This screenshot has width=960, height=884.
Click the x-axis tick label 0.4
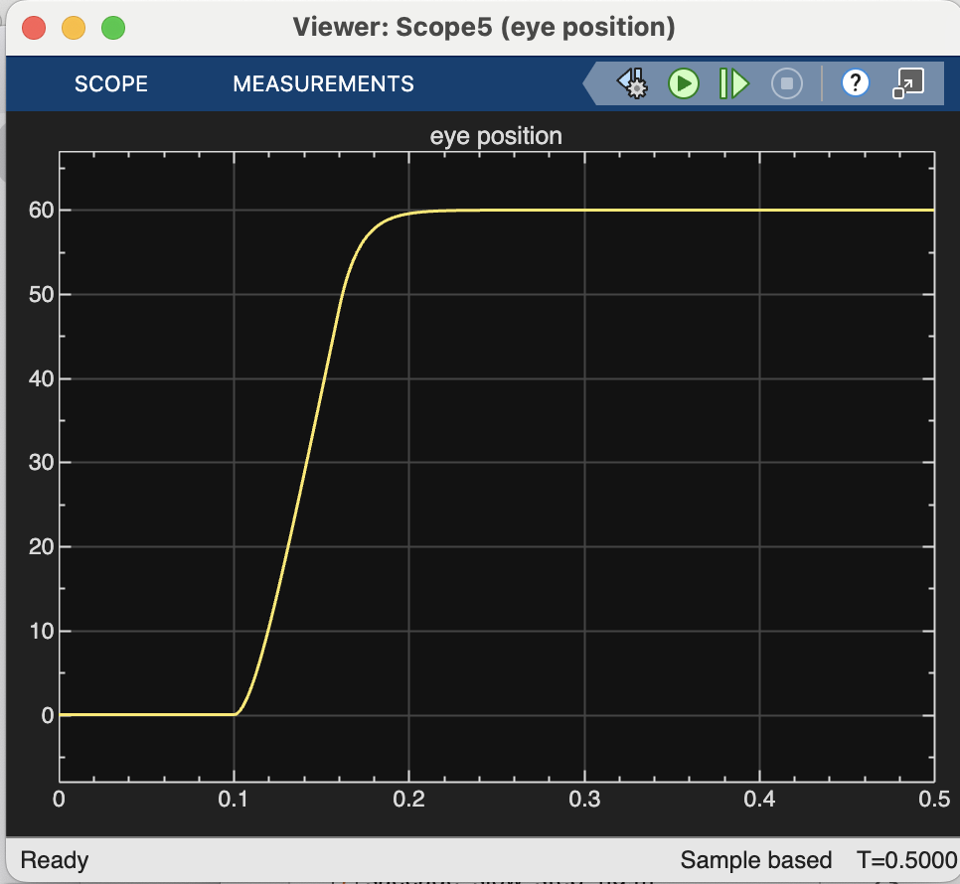[x=759, y=800]
